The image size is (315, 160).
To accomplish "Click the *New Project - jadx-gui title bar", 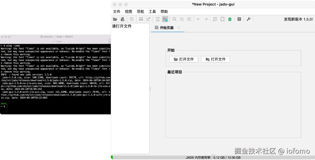I will [213, 4].
